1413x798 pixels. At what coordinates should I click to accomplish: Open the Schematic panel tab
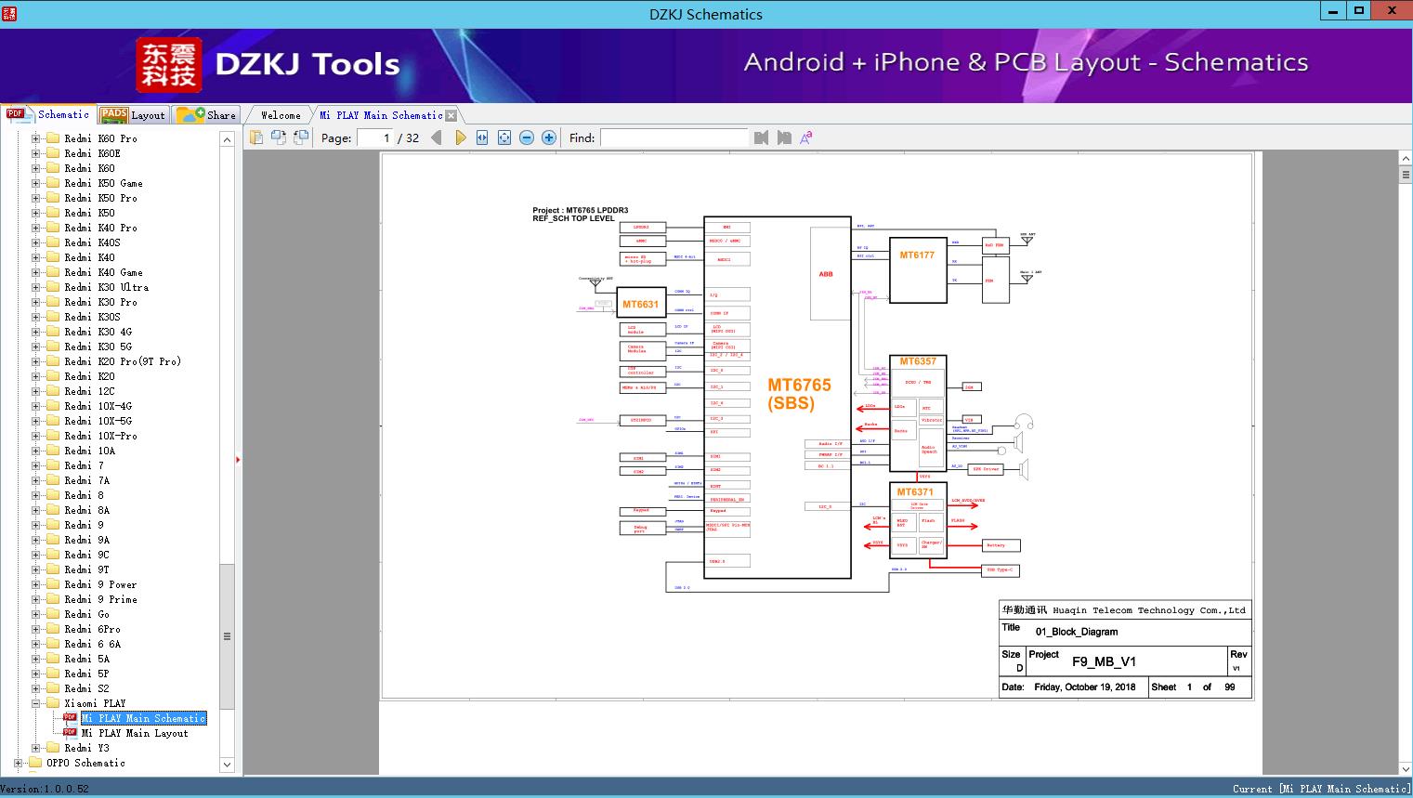tap(48, 114)
